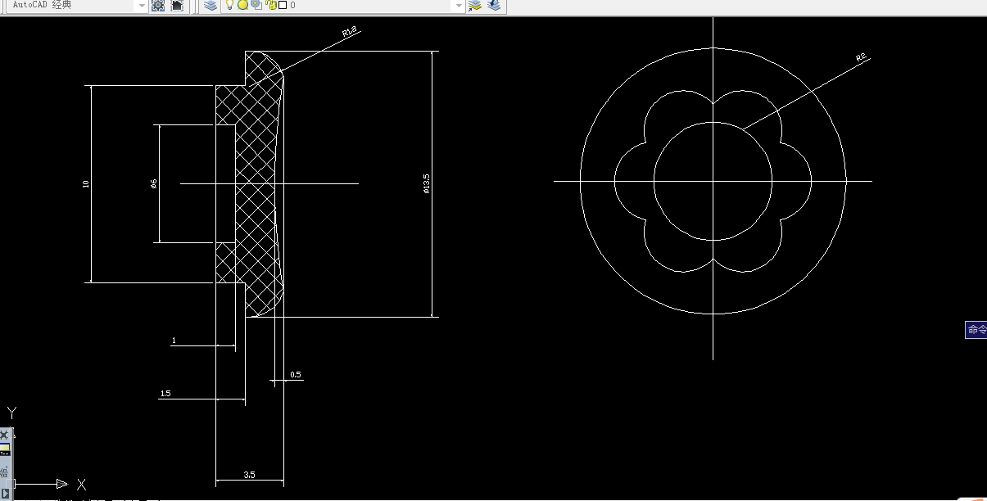Toggle the layer freeze sun icon
This screenshot has width=987, height=501.
[243, 5]
